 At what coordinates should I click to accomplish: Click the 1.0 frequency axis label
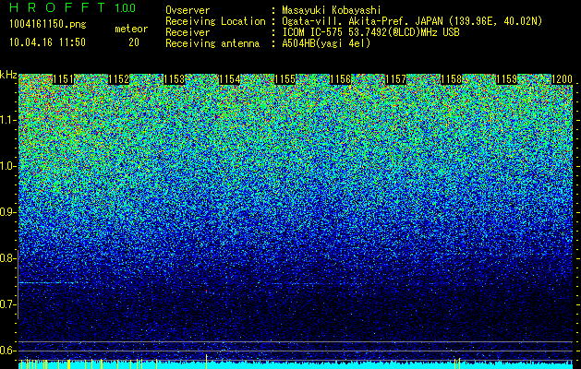(x=8, y=166)
